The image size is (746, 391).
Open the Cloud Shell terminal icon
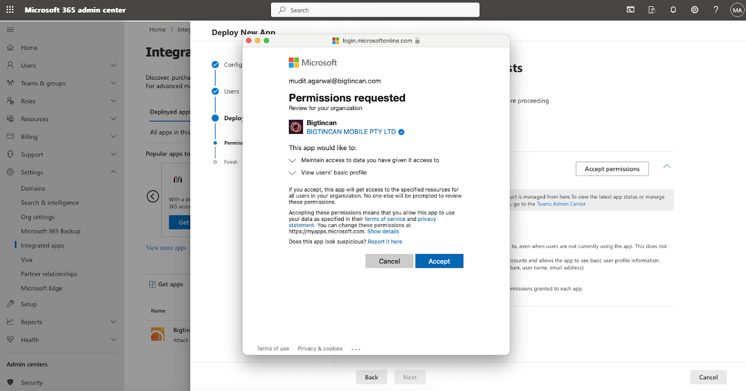(x=630, y=10)
